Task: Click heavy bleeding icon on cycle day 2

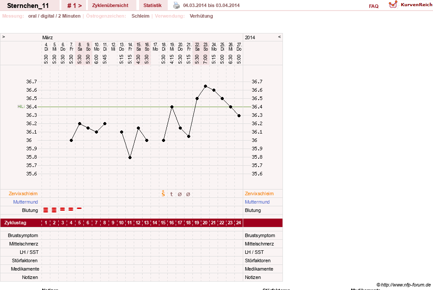Action: click(x=54, y=210)
